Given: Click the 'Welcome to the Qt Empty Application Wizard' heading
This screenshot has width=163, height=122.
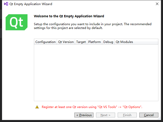Looking at the screenshot, I should click(69, 16).
